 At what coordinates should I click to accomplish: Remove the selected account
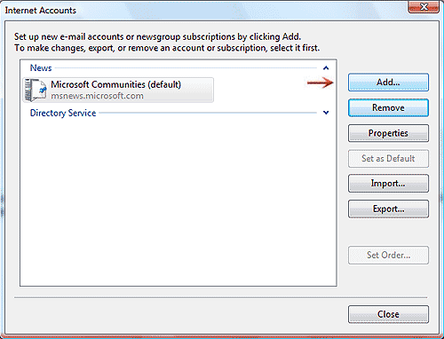tap(388, 107)
